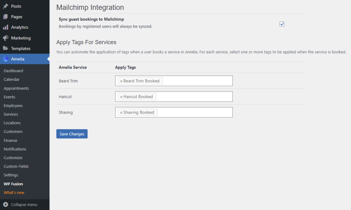The height and width of the screenshot is (210, 351).
Task: Open the Notifications menu item
Action: [x=15, y=149]
